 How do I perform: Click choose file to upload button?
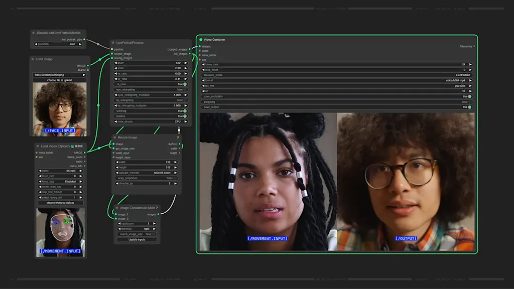(x=59, y=80)
